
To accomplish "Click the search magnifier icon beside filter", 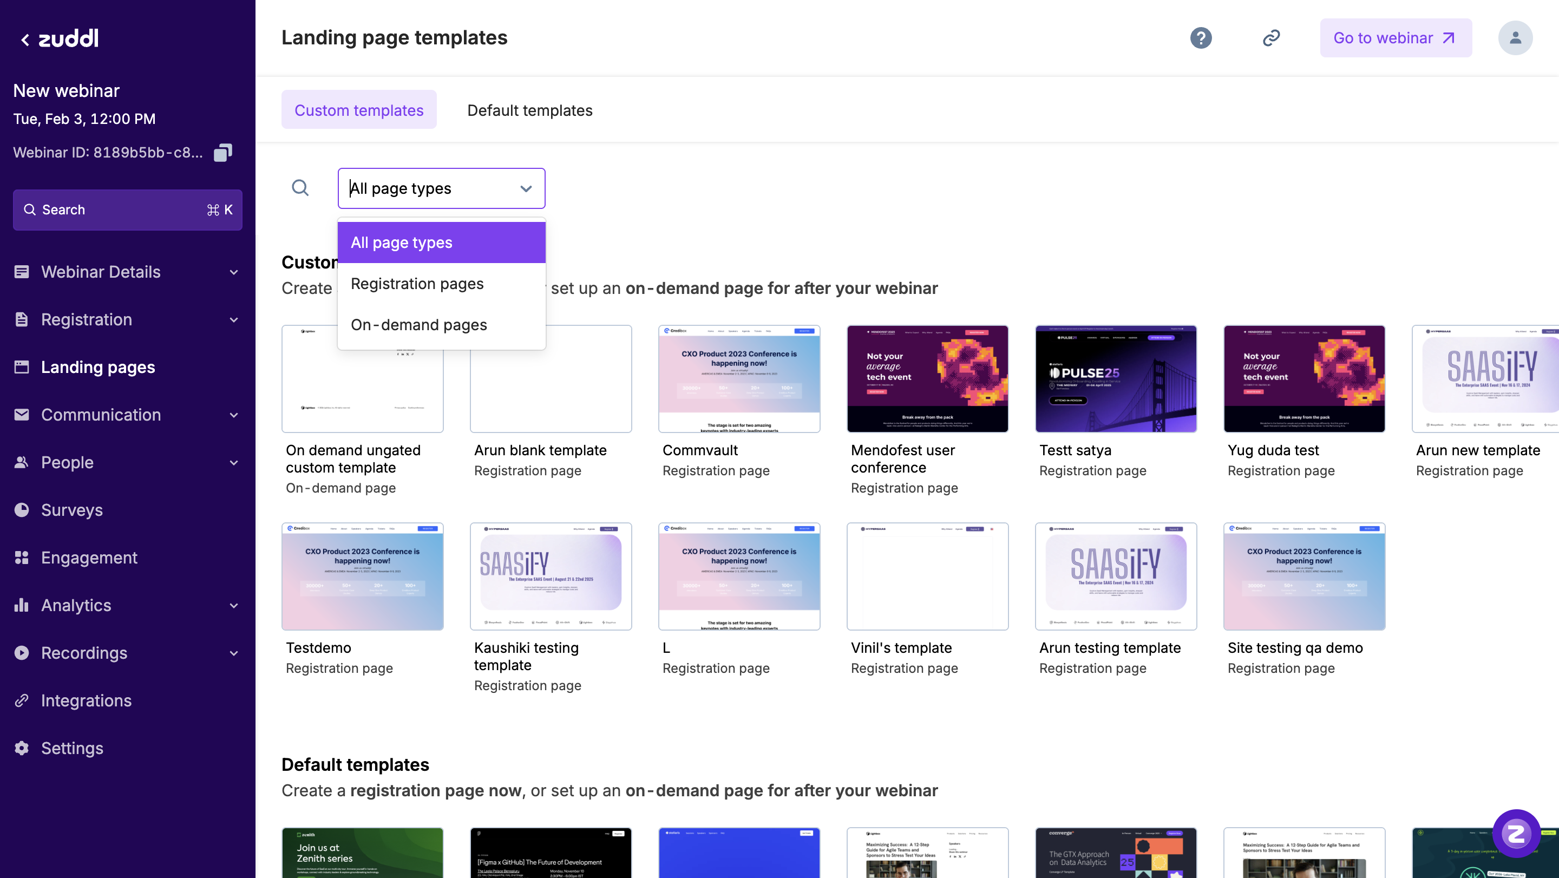I will pos(300,188).
